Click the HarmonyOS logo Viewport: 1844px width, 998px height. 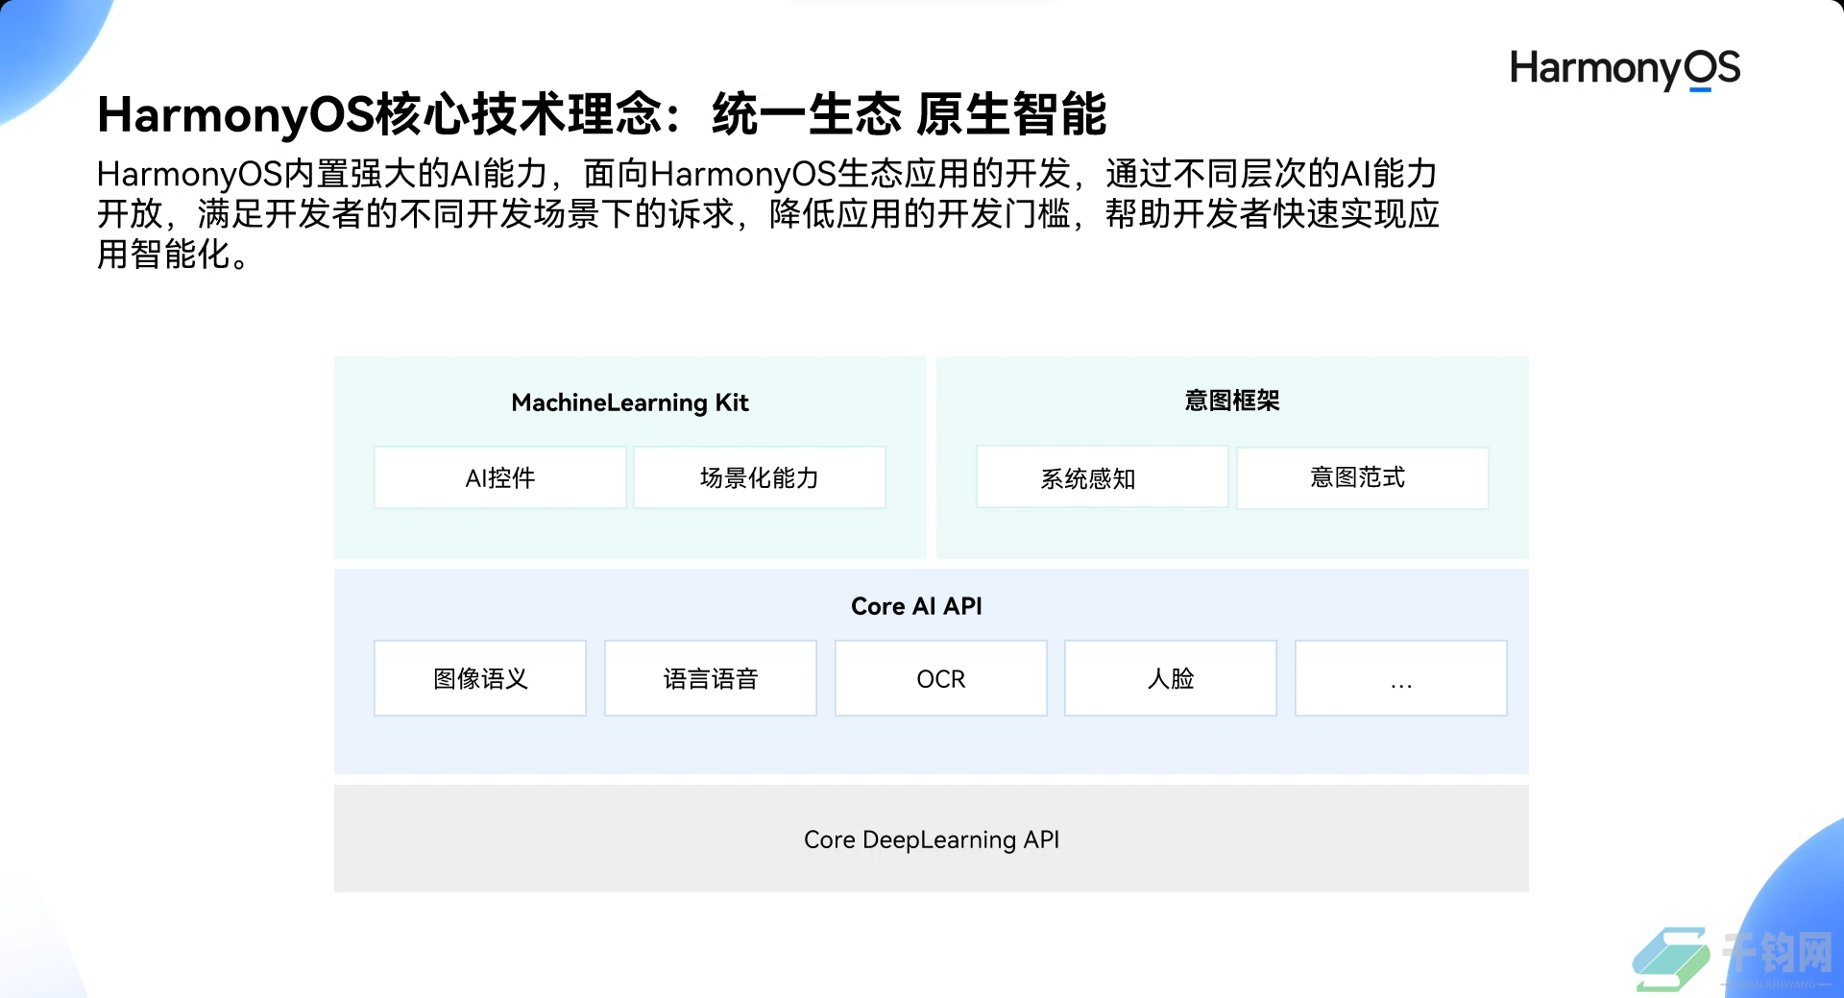pos(1625,69)
